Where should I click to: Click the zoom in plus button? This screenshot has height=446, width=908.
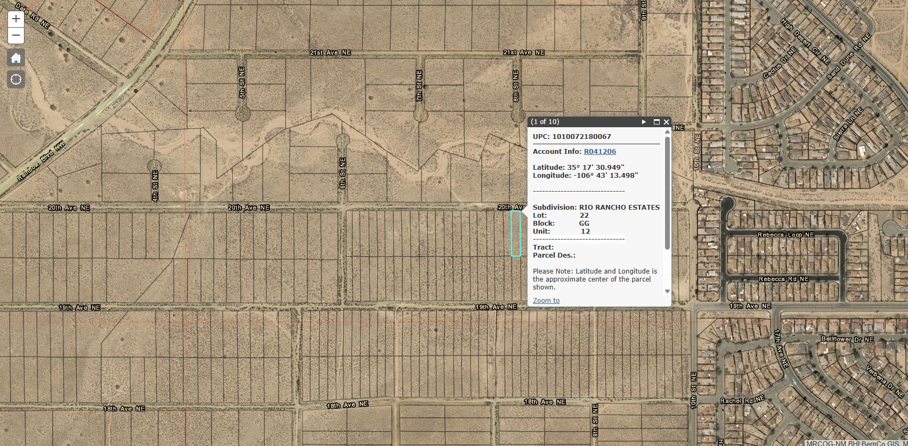(16, 19)
